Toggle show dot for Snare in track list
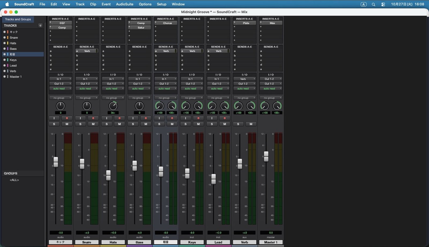This screenshot has height=247, width=429. (x=4, y=38)
